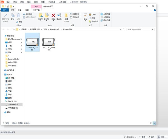Switch to large icons view layout
Image resolution: width=168 pixels, height=139 pixels.
(154, 123)
